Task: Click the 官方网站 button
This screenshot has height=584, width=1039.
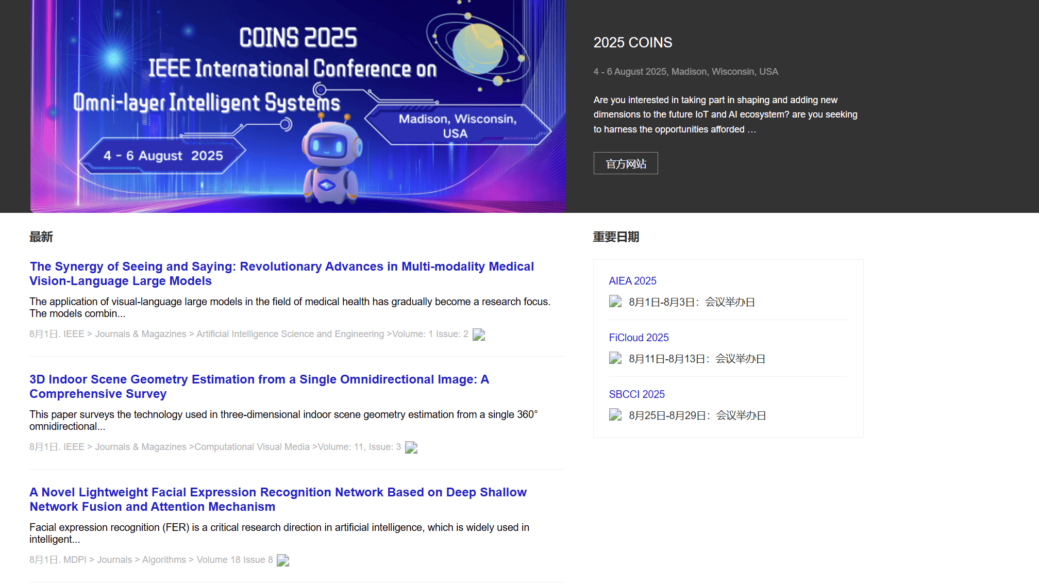Action: coord(626,163)
